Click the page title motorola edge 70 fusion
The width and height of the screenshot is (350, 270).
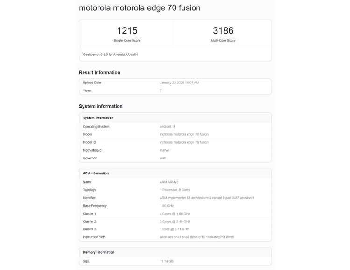pyautogui.click(x=140, y=8)
